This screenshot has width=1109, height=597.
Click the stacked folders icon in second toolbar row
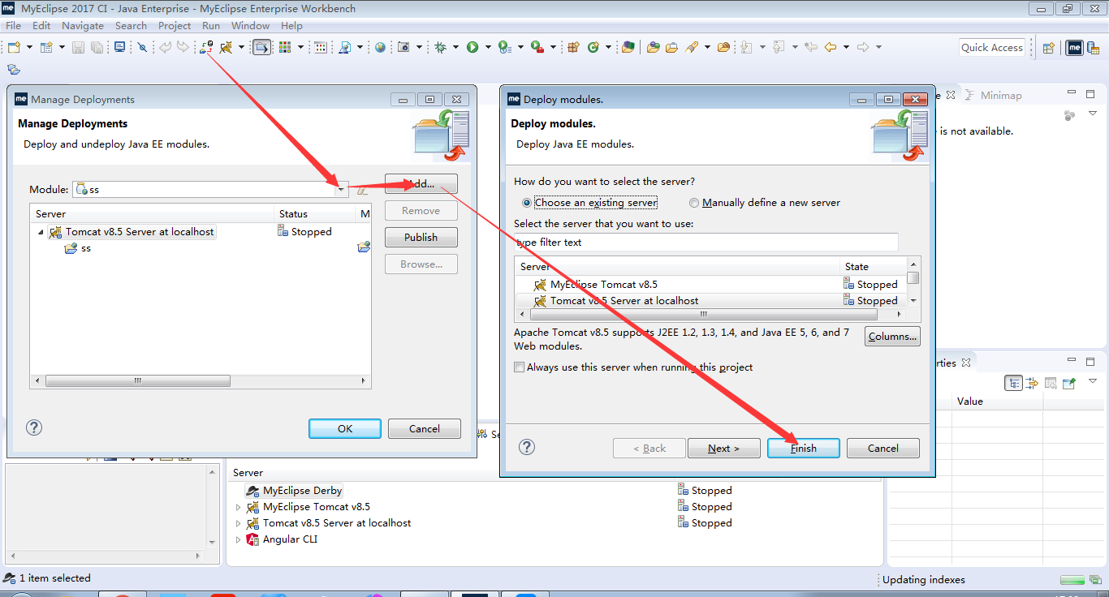pos(14,69)
